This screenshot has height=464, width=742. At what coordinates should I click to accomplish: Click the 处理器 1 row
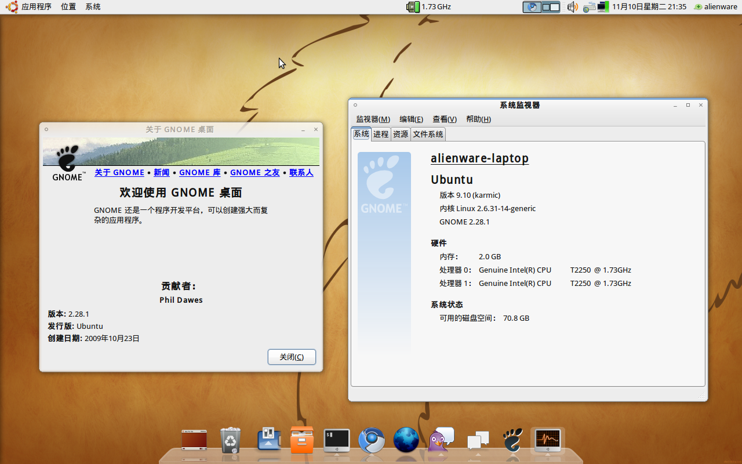(x=535, y=283)
